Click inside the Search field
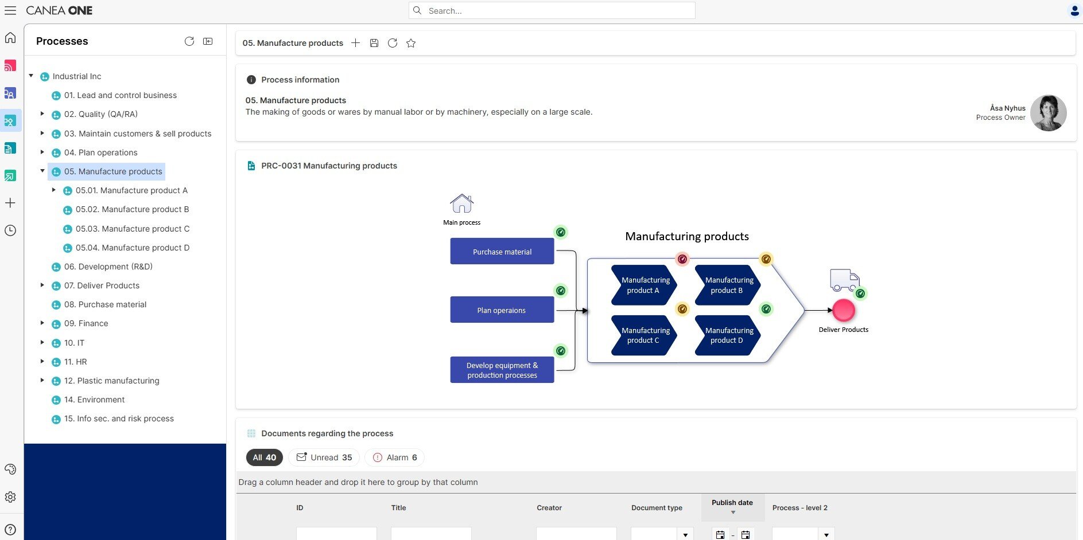This screenshot has width=1083, height=540. (551, 10)
